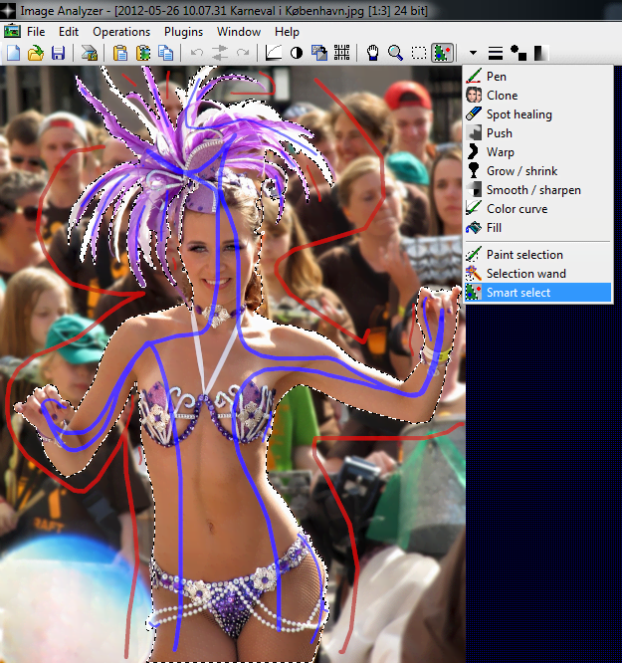Image resolution: width=622 pixels, height=663 pixels.
Task: Open the brush shape options dropdown
Action: click(x=518, y=53)
